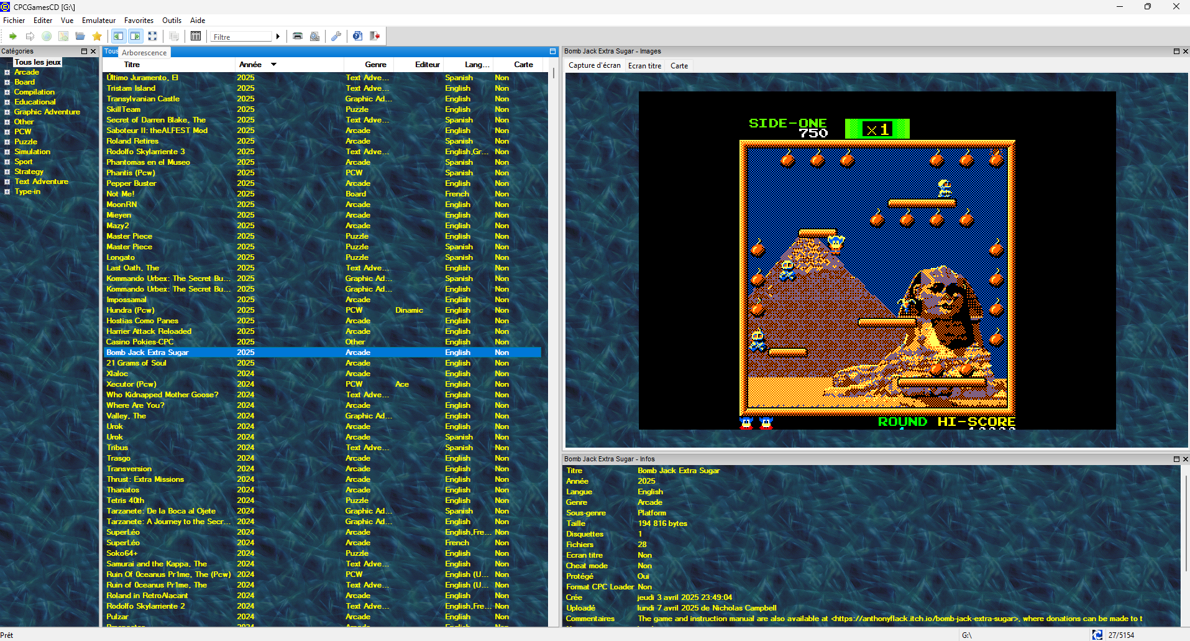Toggle the right info panel button
This screenshot has width=1190, height=641.
[135, 36]
